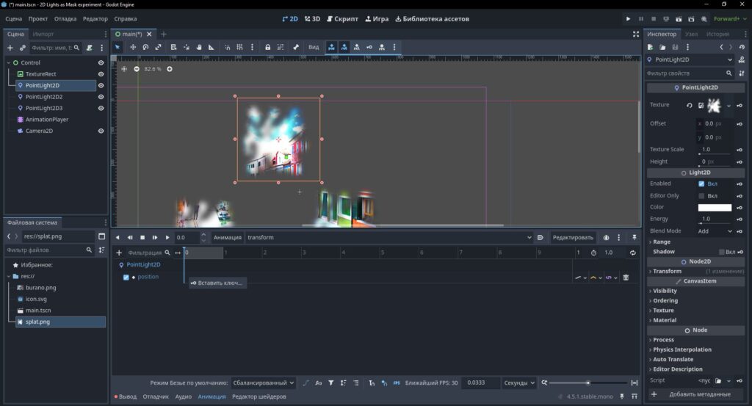The height and width of the screenshot is (406, 752).
Task: Zoom in viewport using plus icon
Action: 170,69
